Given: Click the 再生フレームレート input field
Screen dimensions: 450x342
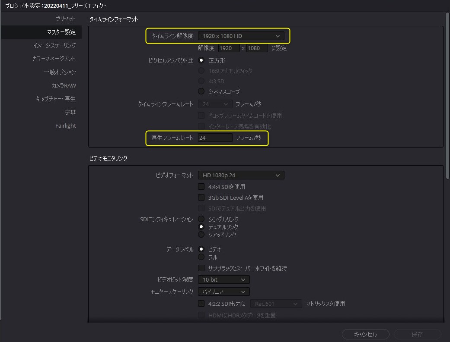Looking at the screenshot, I should [x=215, y=138].
